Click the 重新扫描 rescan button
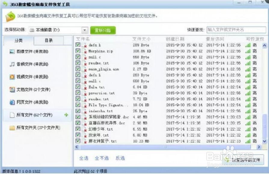 tap(103, 30)
